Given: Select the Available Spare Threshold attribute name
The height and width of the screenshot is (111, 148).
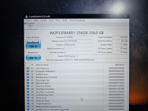Looking at the screenshot, I should [x=46, y=77].
